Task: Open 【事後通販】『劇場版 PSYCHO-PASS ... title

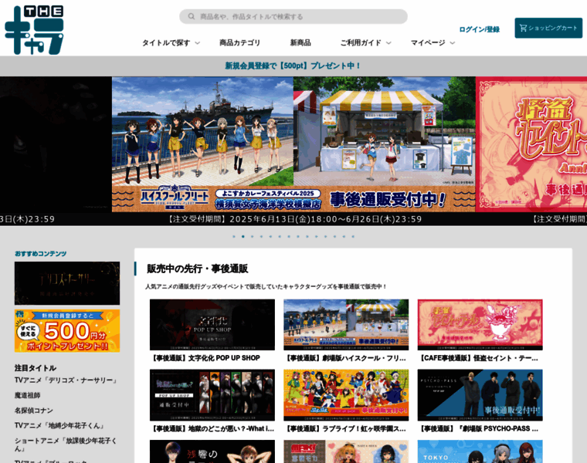Action: 479,428
